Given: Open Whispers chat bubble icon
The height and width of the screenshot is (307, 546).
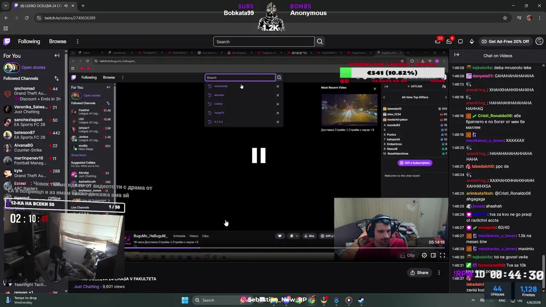Looking at the screenshot, I should click(460, 41).
